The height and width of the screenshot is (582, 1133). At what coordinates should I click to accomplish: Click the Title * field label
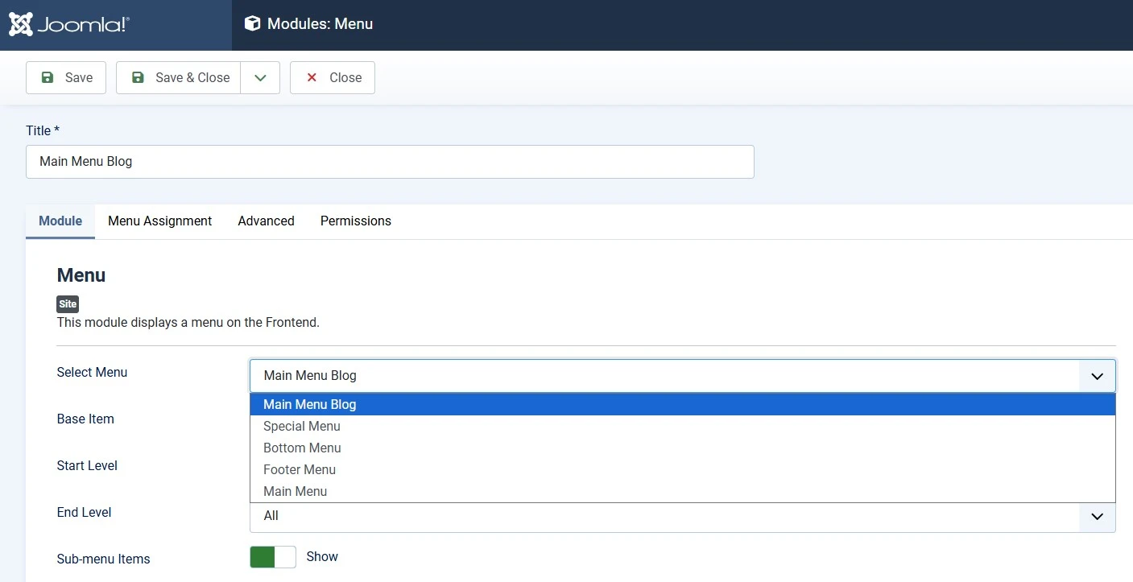click(x=43, y=130)
